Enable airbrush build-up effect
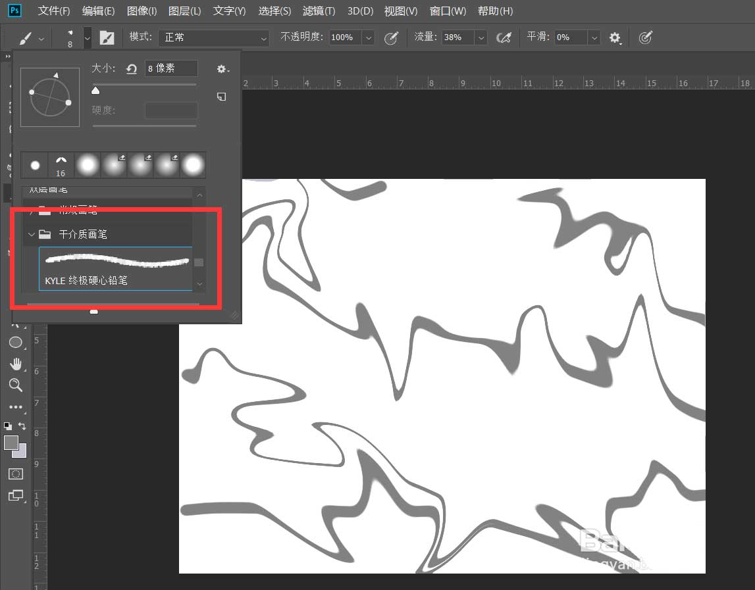 pyautogui.click(x=504, y=37)
